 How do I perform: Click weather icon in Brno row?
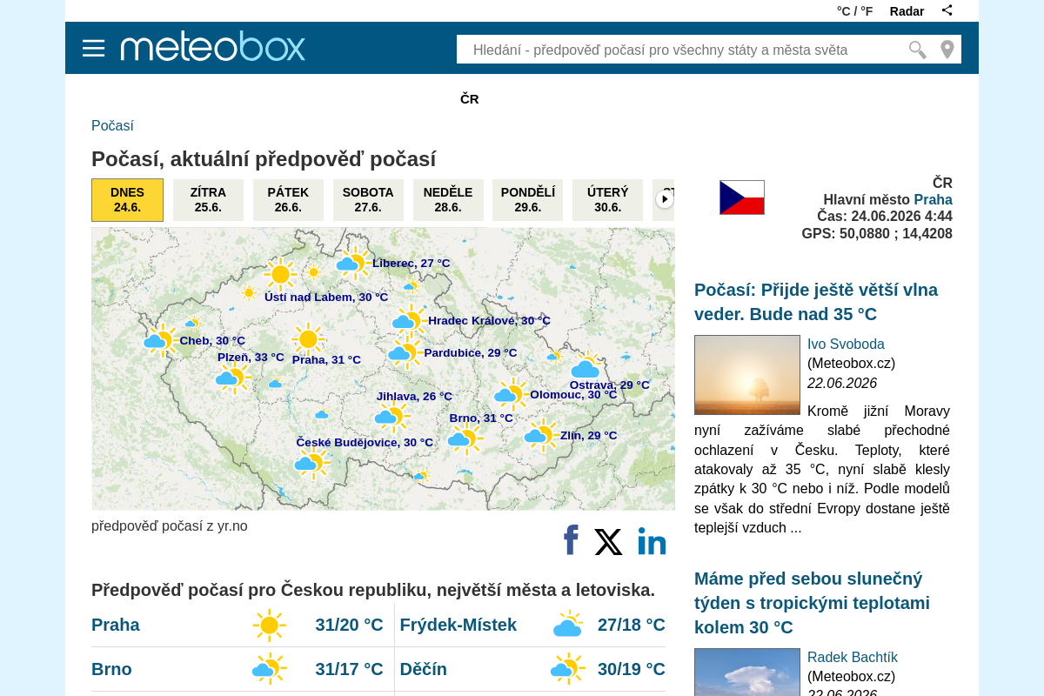click(x=269, y=669)
